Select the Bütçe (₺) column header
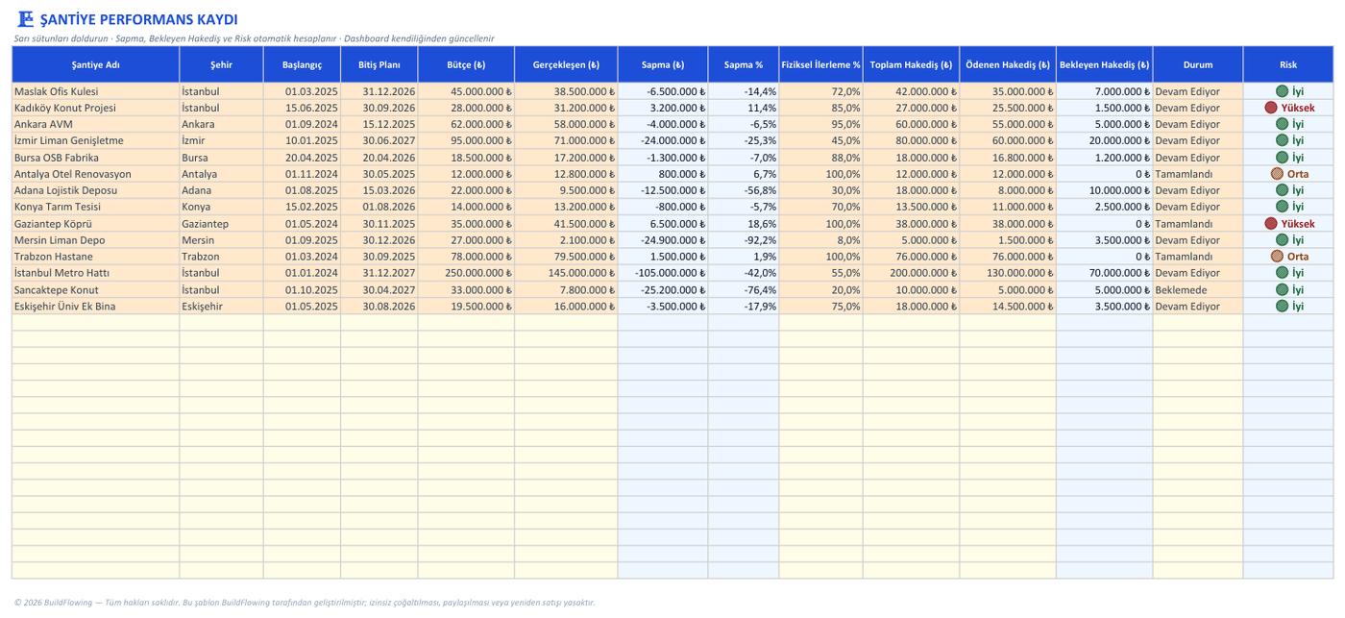 coord(466,64)
